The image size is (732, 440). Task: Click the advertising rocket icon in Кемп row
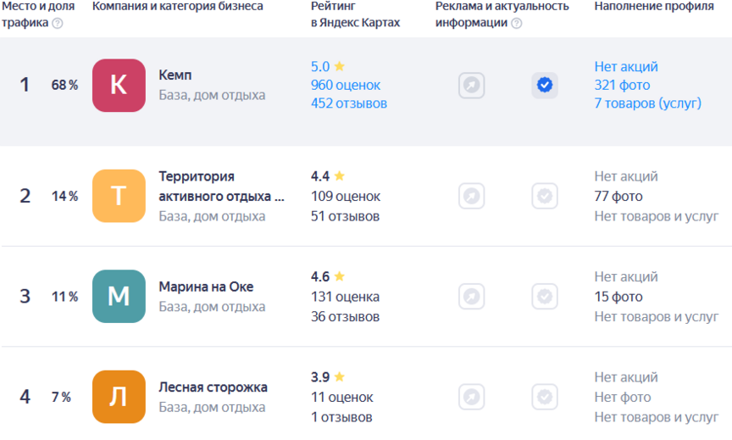[472, 86]
